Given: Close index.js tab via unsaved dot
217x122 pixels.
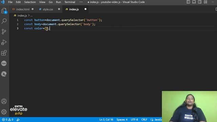Looking at the screenshot, I should tap(85, 9).
